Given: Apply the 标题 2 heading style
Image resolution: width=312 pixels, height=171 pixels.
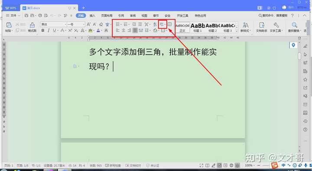Looking at the screenshot, I should tap(212, 28).
